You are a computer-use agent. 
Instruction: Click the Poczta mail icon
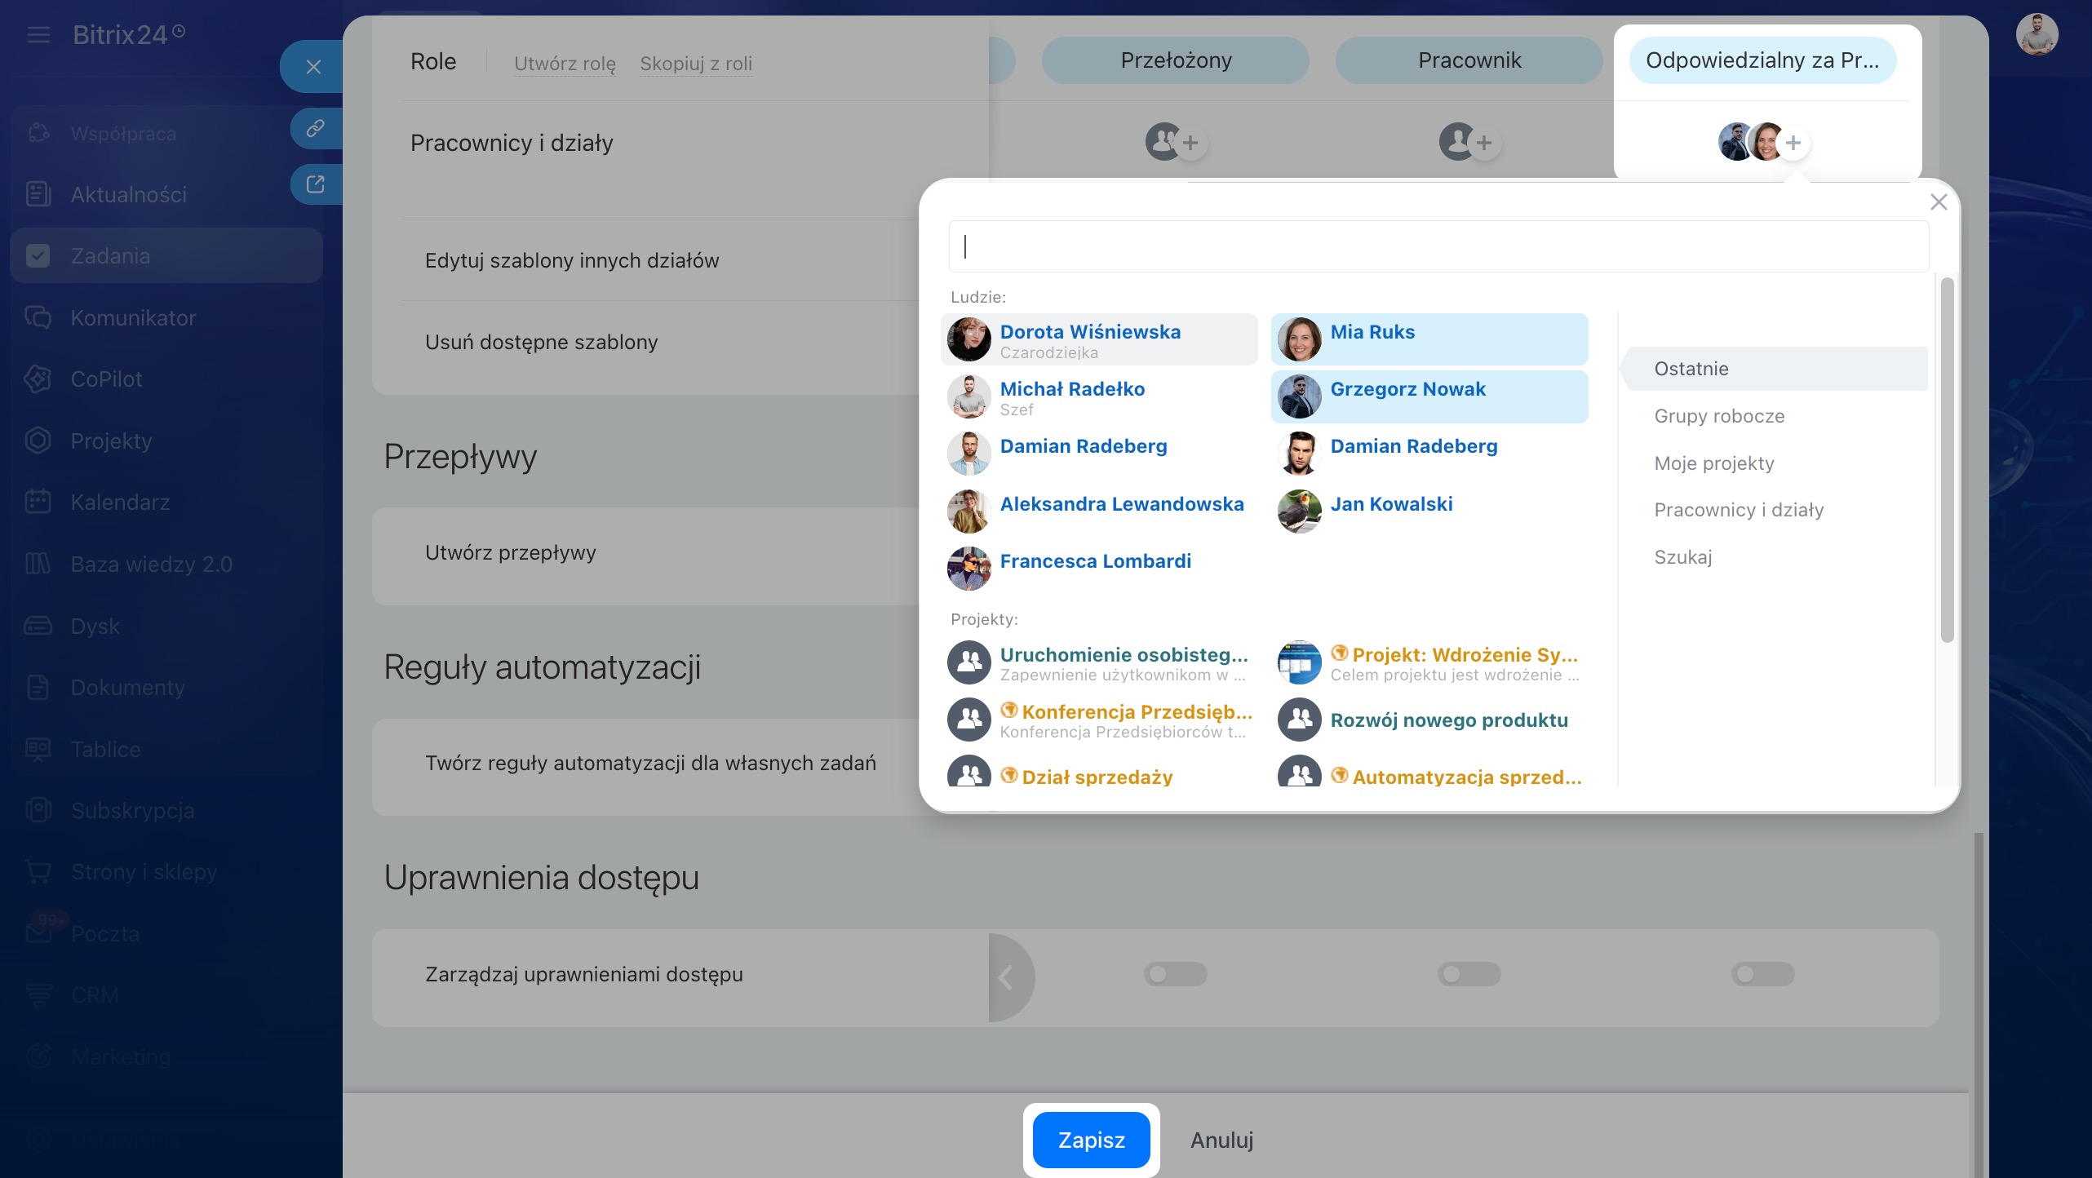[38, 933]
